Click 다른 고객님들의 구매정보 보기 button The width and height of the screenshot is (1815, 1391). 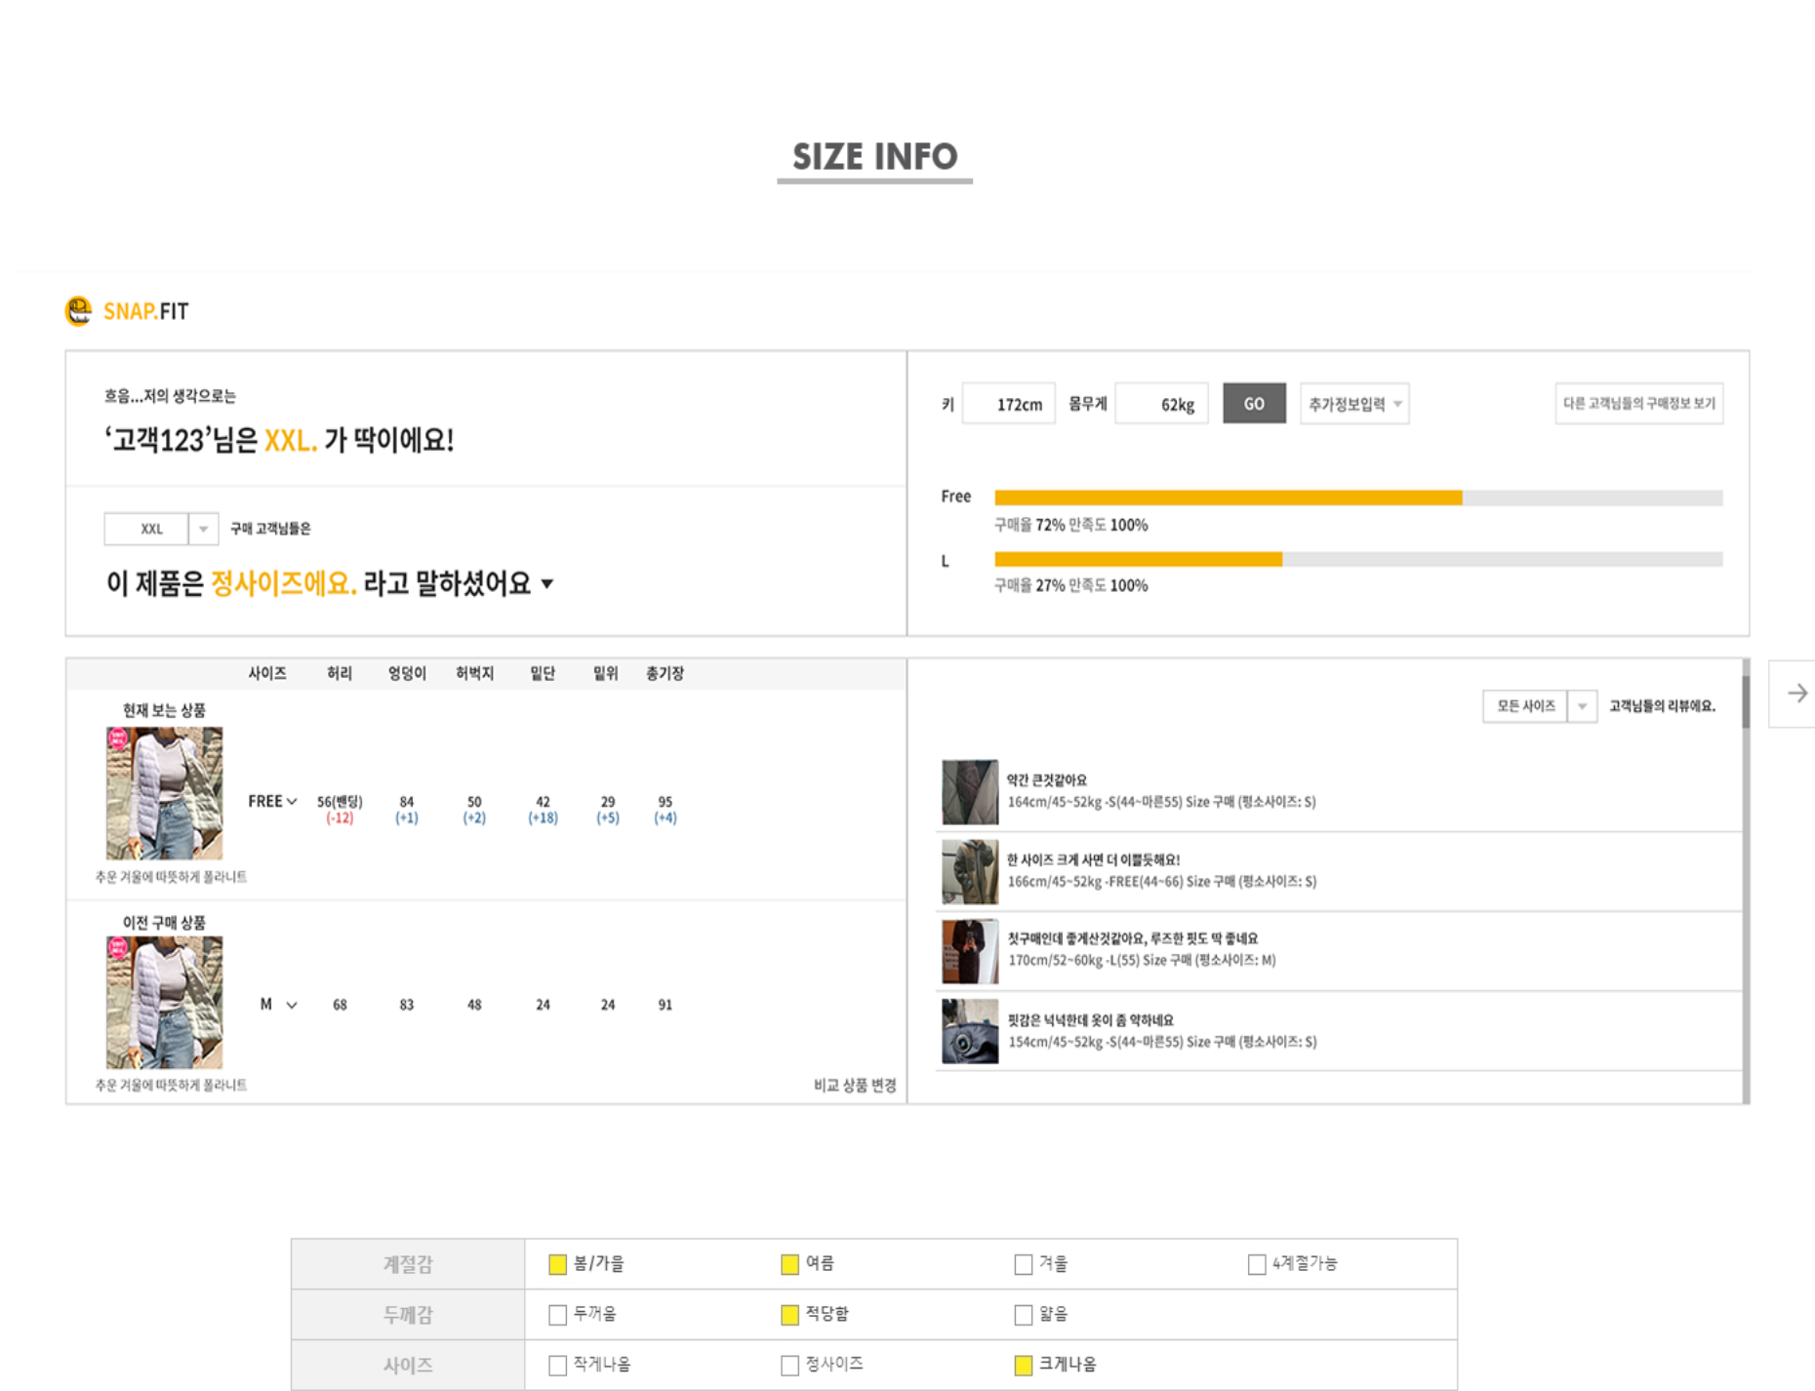[1638, 404]
